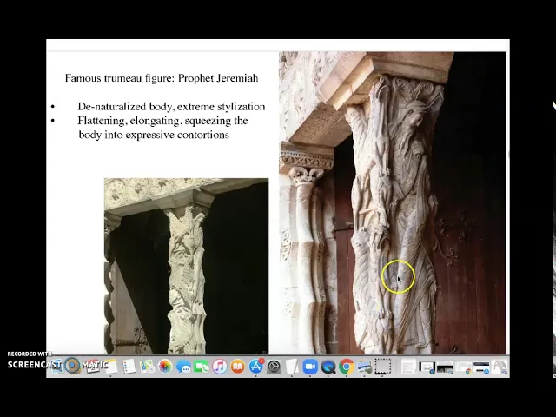Open the Books app in the Dock
This screenshot has height=417, width=556.
[238, 367]
